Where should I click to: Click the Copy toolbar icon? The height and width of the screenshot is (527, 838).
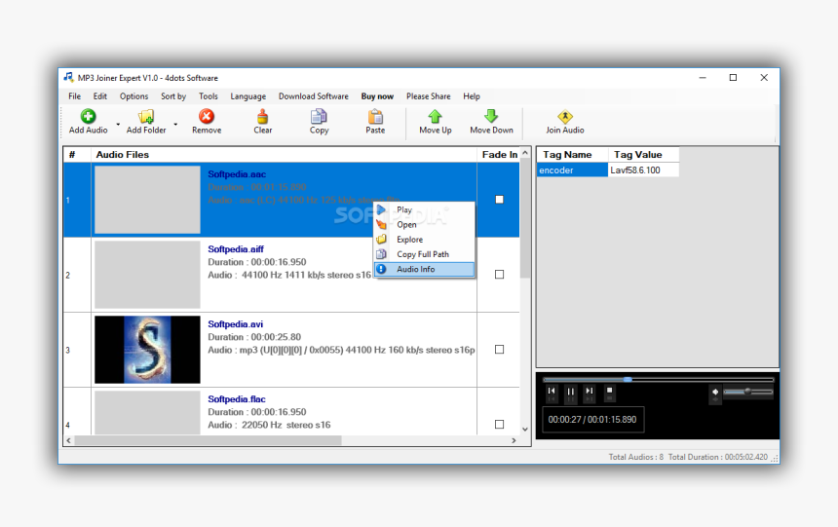[x=319, y=116]
